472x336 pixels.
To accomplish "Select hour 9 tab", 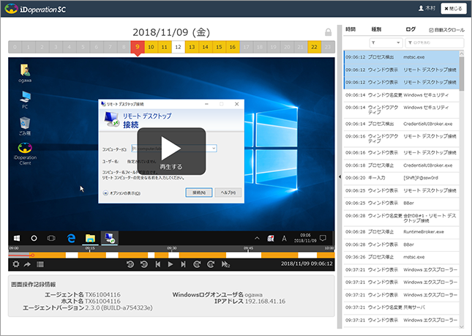I will [138, 47].
